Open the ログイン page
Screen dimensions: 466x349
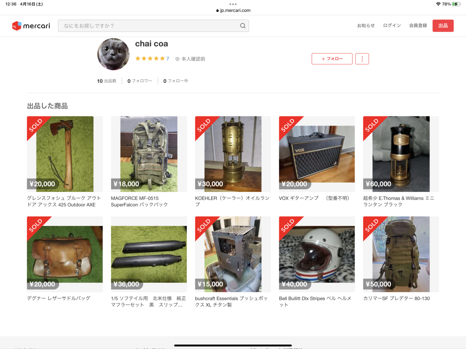tap(392, 26)
